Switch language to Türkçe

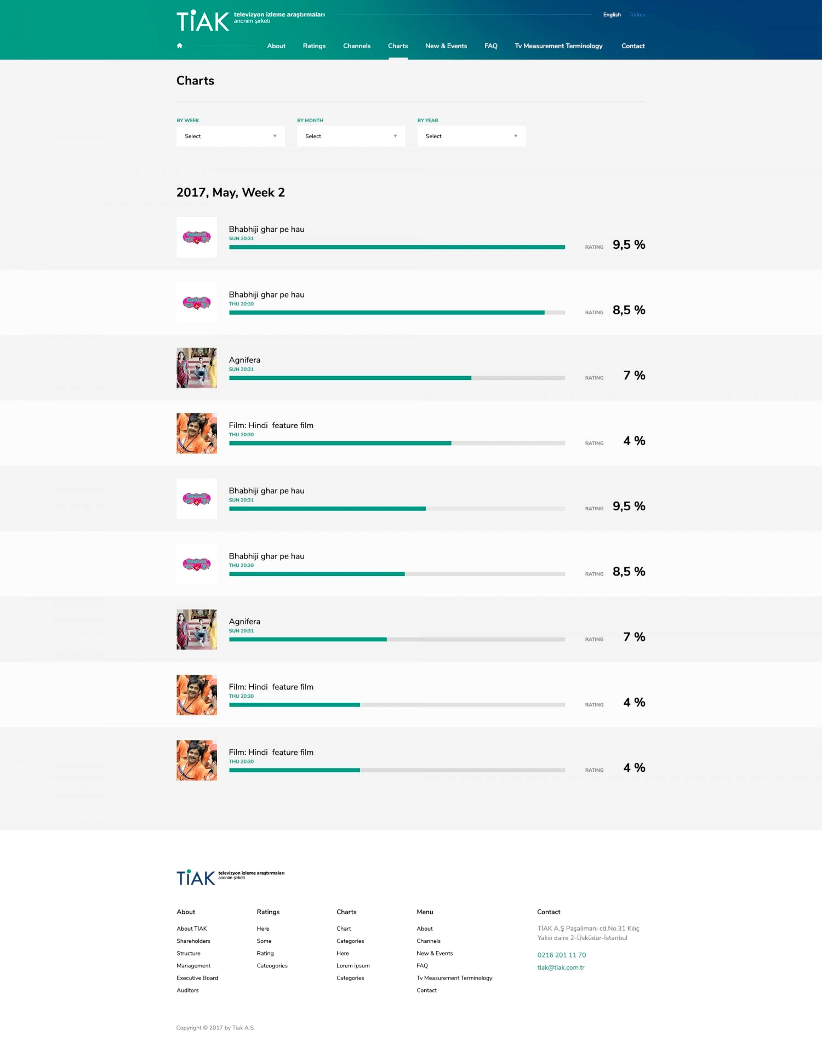[637, 15]
